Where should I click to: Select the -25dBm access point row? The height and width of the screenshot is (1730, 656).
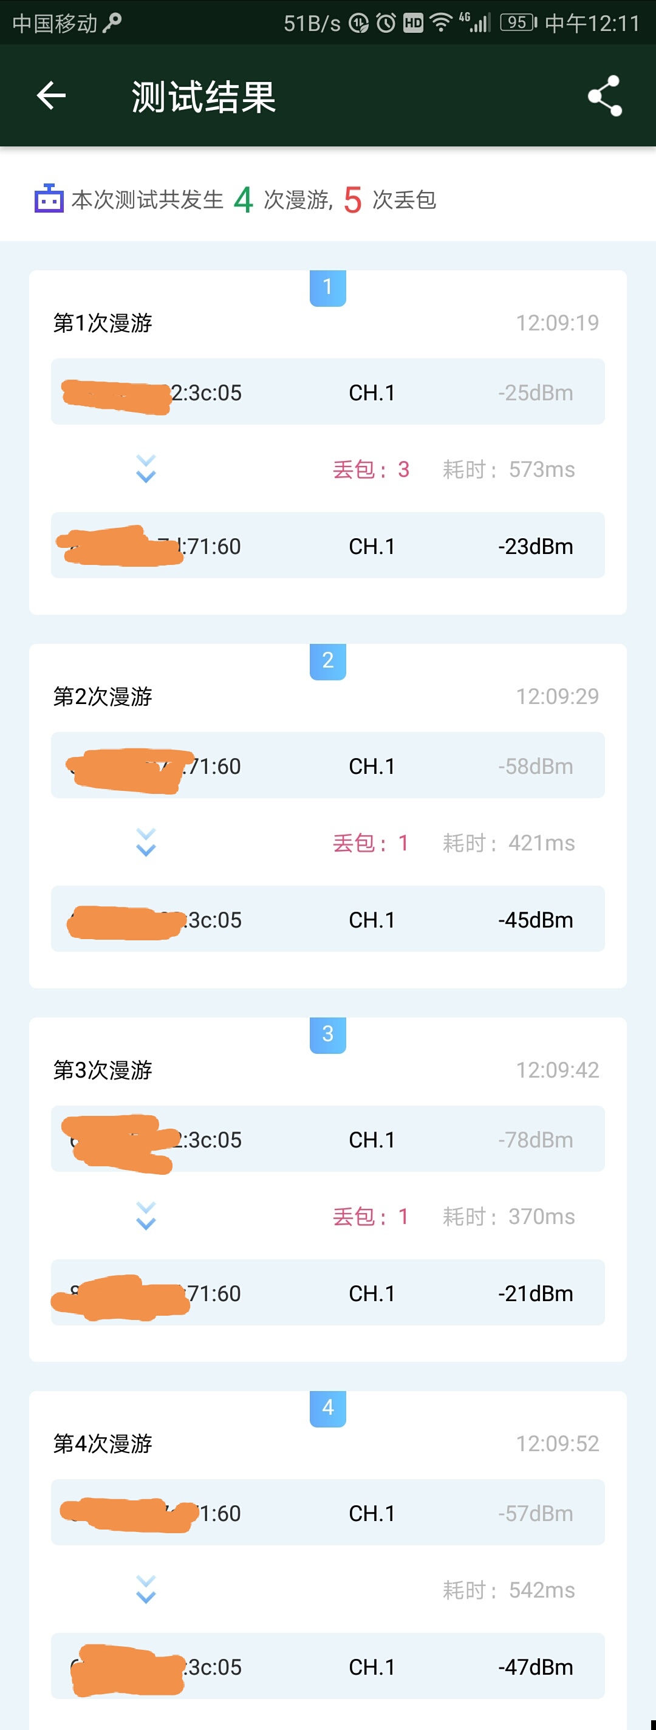327,392
